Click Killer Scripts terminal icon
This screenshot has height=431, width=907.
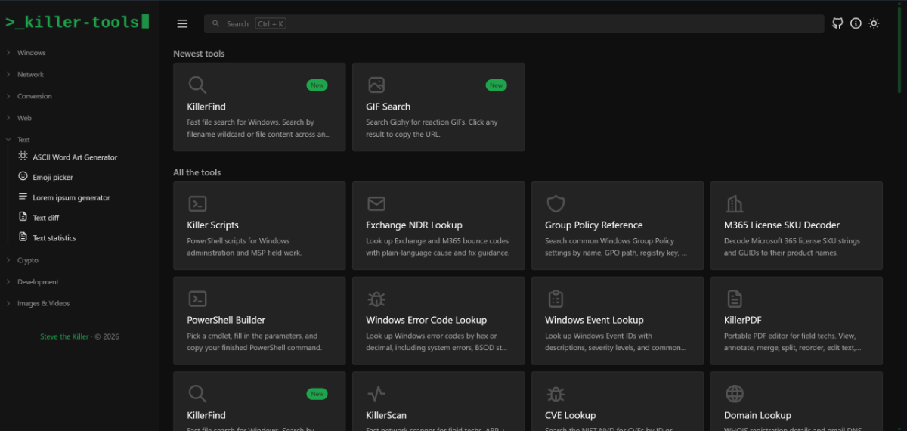click(197, 203)
